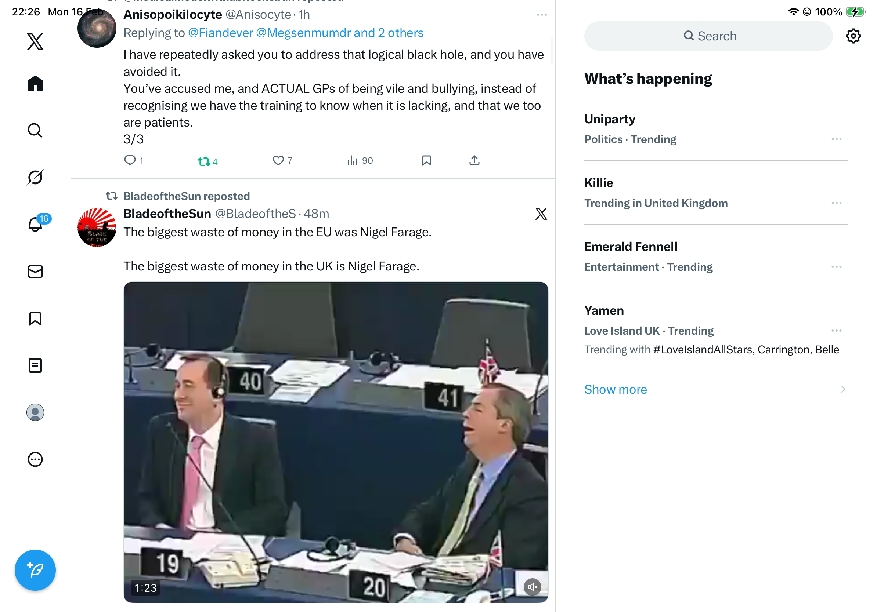Screen dimensions: 877x612
Task: Open the Grok icon in sidebar
Action: [35, 178]
